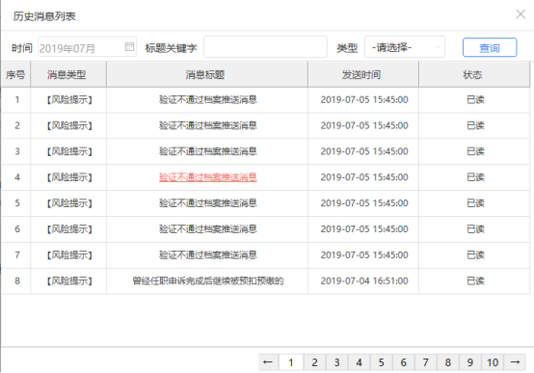Viewport: 534px width, 373px height.
Task: Click the 已读 status in row 4
Action: pos(475,177)
